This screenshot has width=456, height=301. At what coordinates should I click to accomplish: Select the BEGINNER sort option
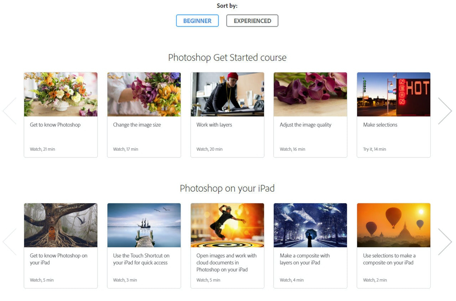click(x=197, y=21)
